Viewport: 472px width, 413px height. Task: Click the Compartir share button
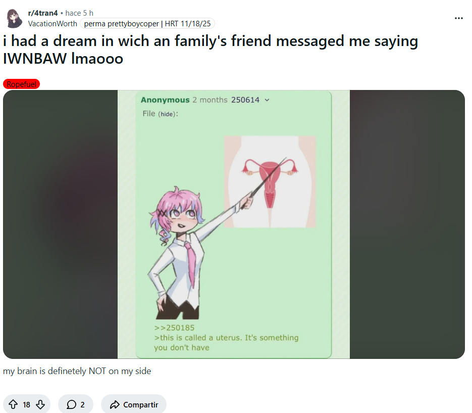pos(134,404)
